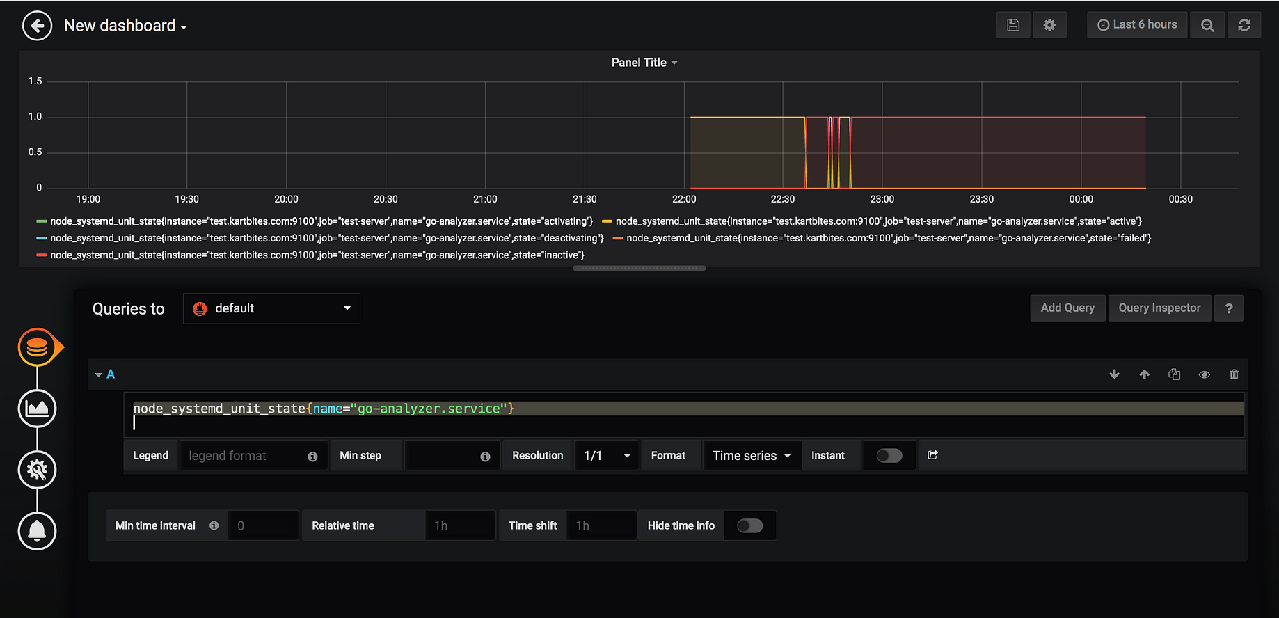Zoom out the time range with magnifier icon
Viewport: 1279px width, 618px height.
pyautogui.click(x=1207, y=25)
